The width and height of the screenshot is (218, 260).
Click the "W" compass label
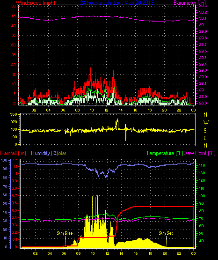click(206, 123)
